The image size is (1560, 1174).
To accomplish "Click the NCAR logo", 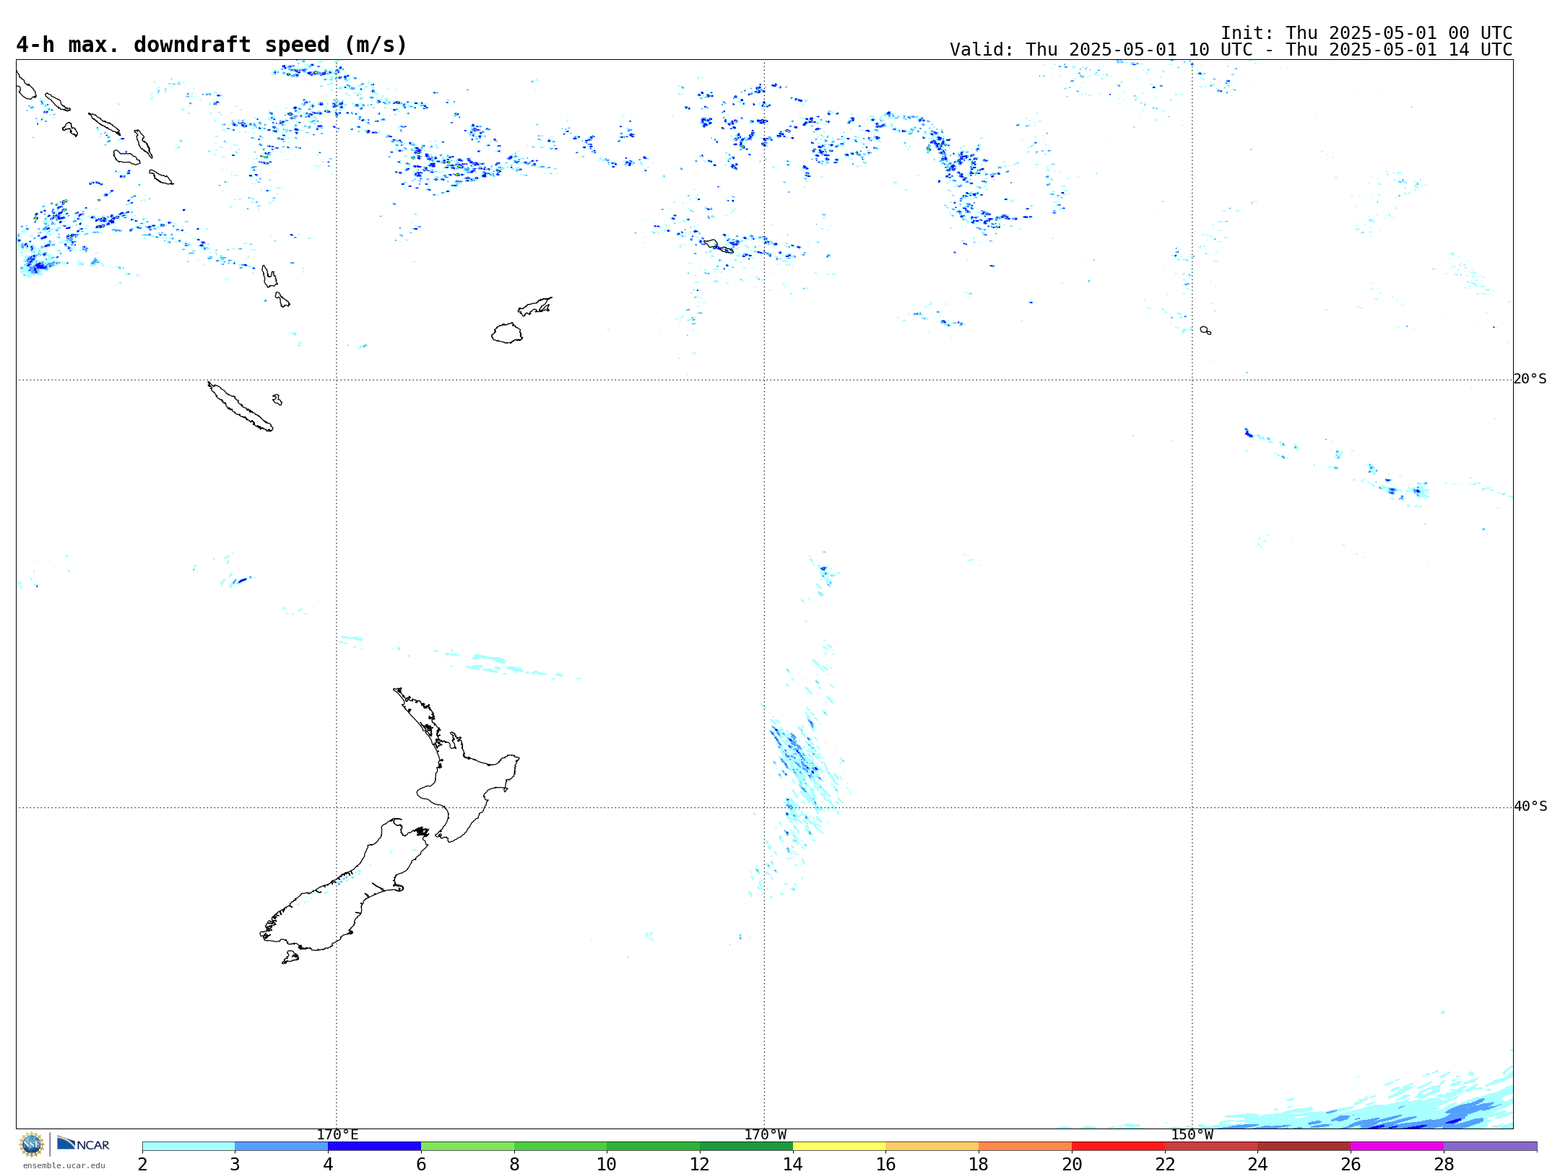I will tap(83, 1144).
